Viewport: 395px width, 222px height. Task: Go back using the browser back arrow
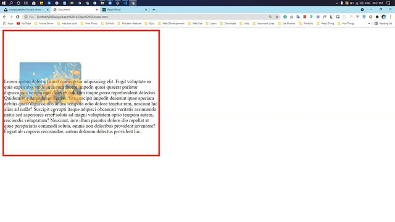click(x=4, y=17)
